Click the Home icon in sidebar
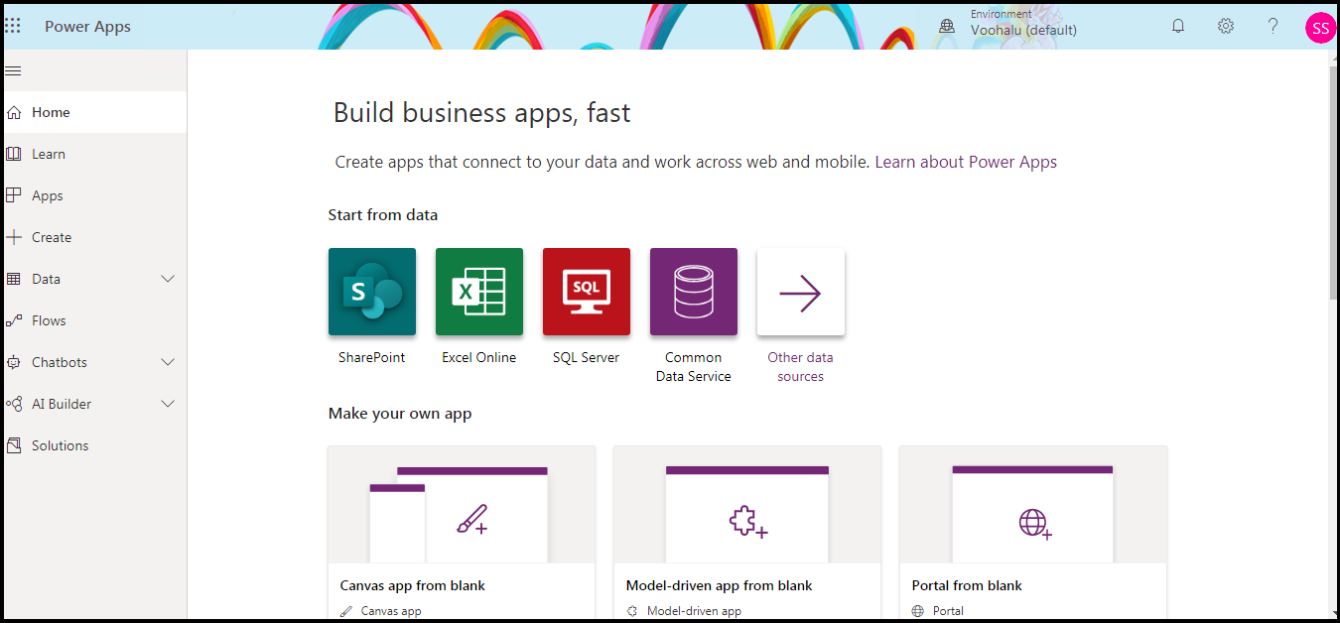 pos(14,112)
